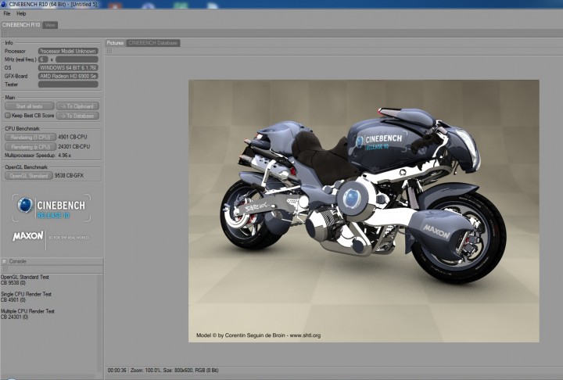Open the File menu
This screenshot has width=563, height=380.
tap(7, 13)
